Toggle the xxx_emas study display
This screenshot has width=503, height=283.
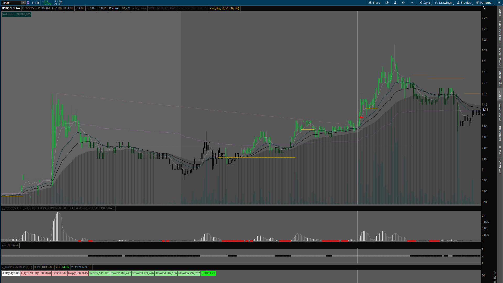(139, 8)
